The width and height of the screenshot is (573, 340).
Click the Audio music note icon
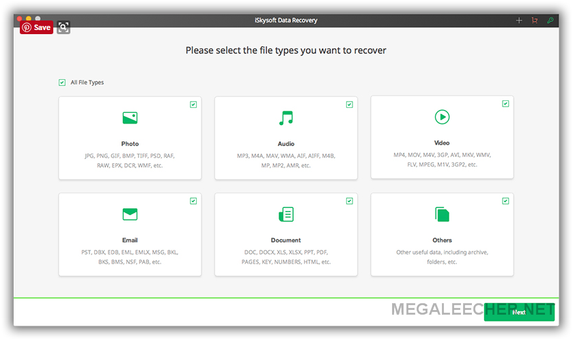[x=286, y=118]
